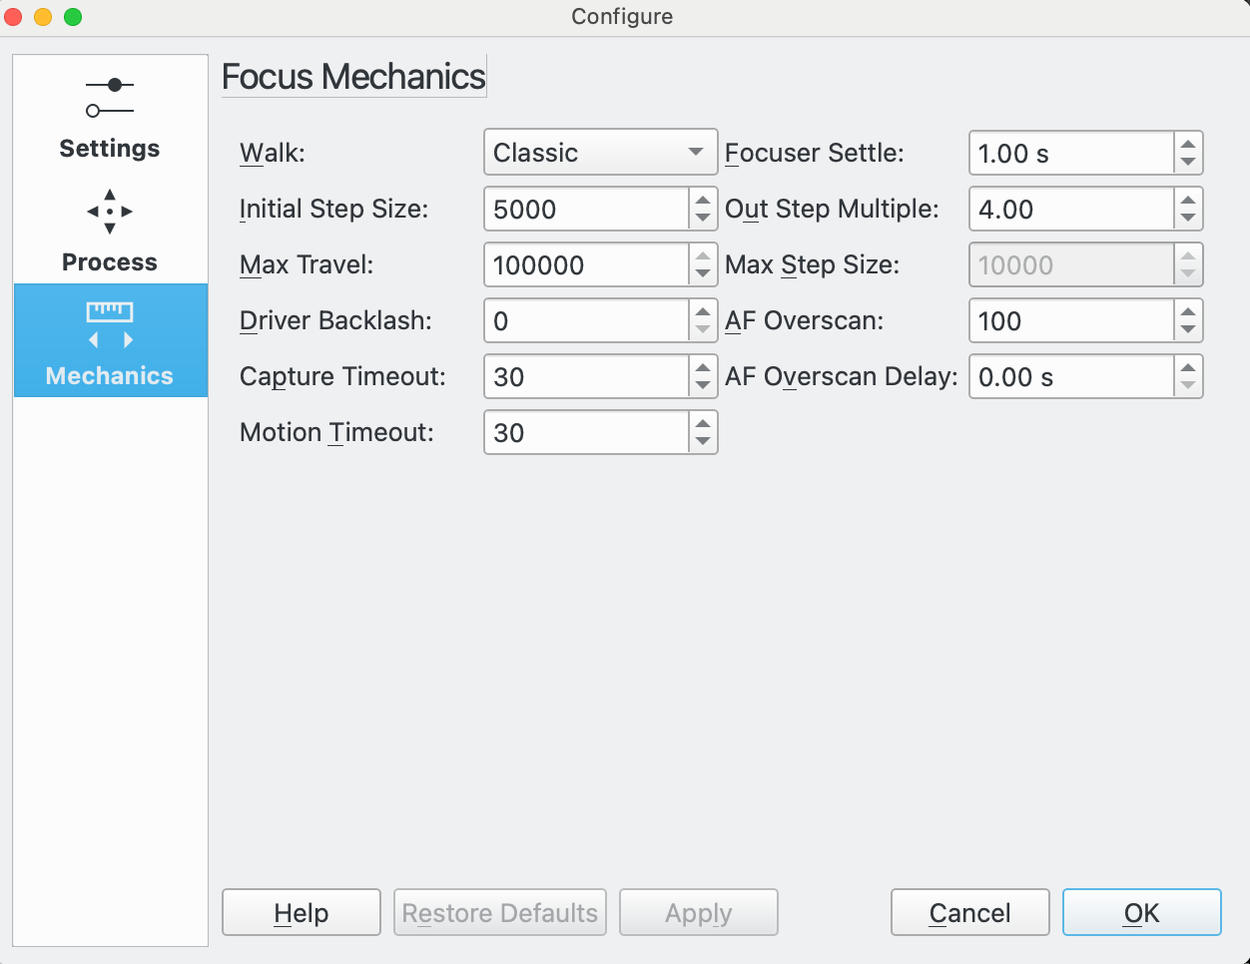Confirm changes with the OK button
The width and height of the screenshot is (1250, 964).
tap(1141, 911)
